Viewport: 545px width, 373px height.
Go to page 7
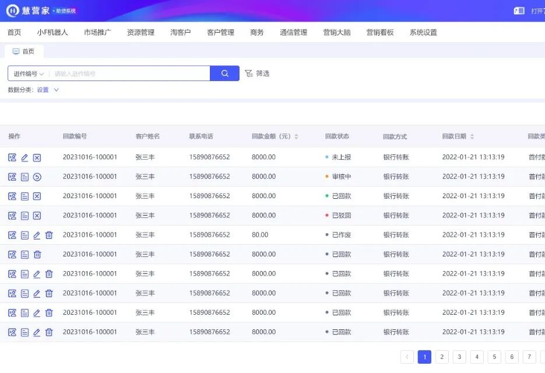529,357
